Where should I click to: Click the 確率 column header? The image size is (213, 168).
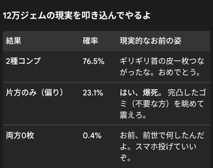tap(90, 41)
